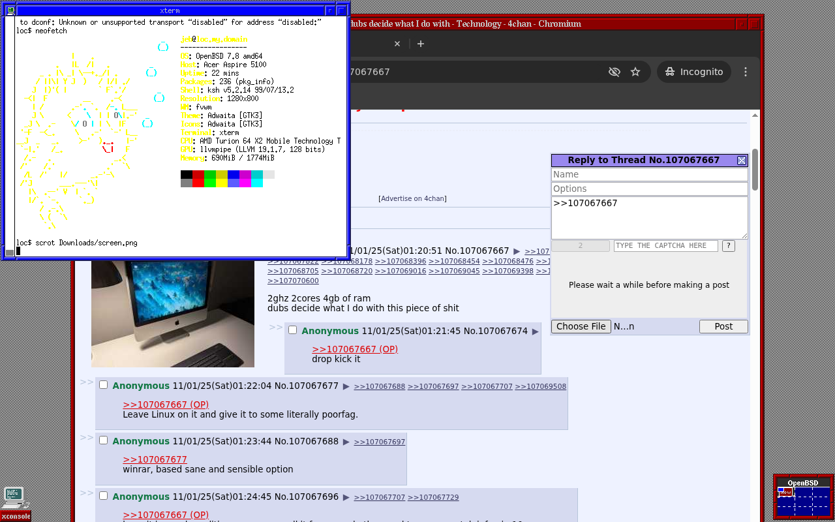Screen dimensions: 835x522
Task: Open the xconsole desktop icon
Action: tap(14, 503)
